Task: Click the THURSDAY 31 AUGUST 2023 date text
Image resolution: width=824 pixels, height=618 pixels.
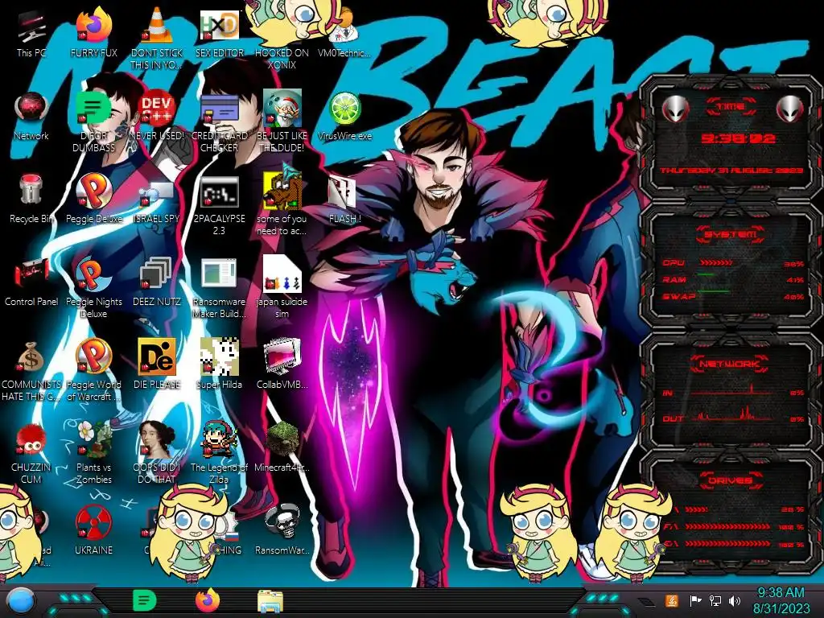Action: click(x=731, y=171)
